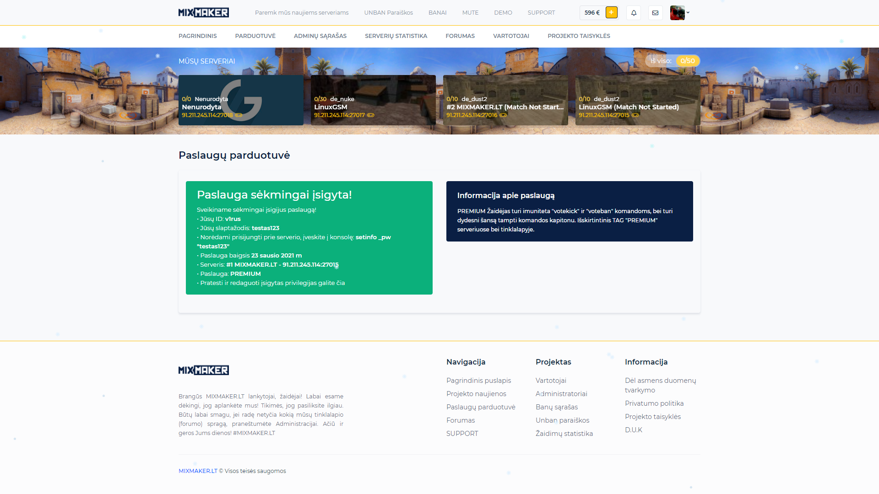Open MUTE page
The height and width of the screenshot is (494, 879).
470,13
